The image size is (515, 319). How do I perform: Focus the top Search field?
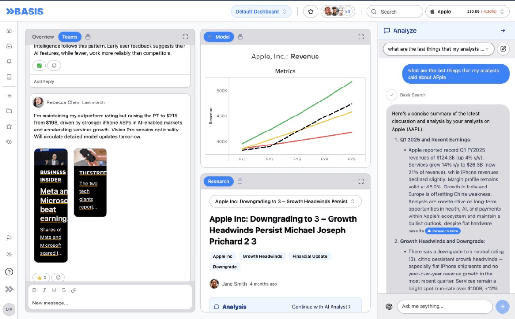coord(394,12)
